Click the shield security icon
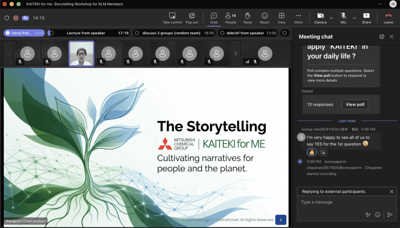Image resolution: width=400 pixels, height=228 pixels. (7, 18)
